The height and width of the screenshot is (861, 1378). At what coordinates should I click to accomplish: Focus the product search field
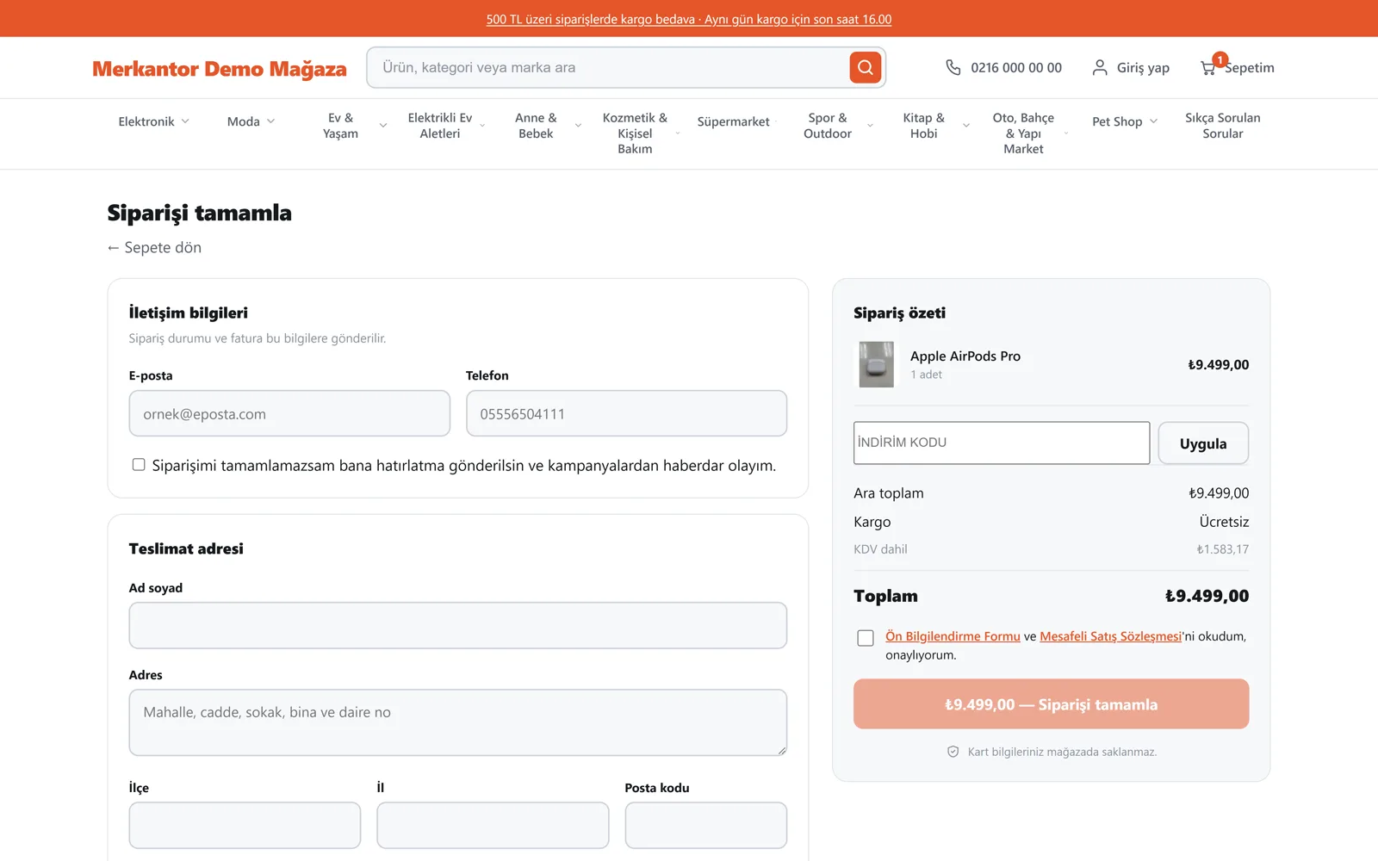point(608,67)
